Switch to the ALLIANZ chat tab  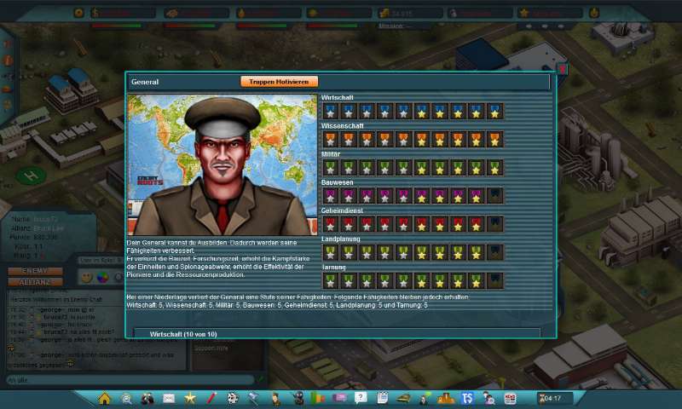(35, 282)
